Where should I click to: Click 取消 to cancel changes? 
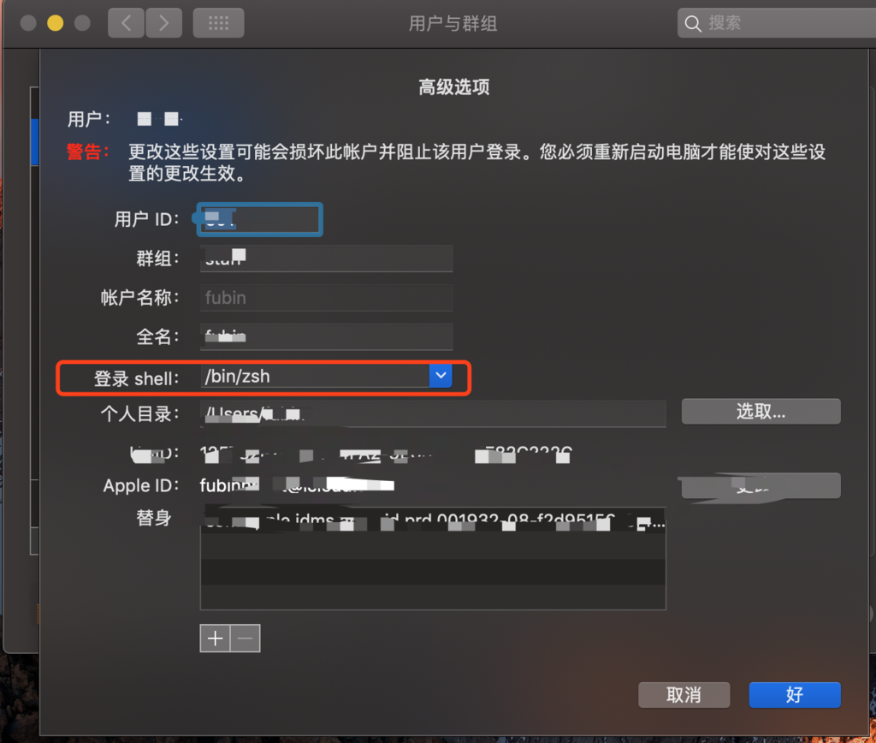(x=684, y=695)
